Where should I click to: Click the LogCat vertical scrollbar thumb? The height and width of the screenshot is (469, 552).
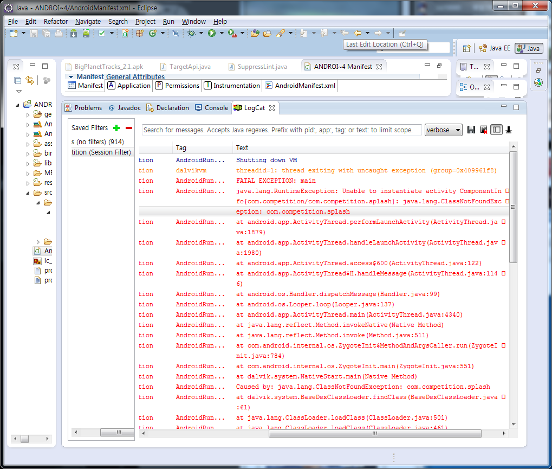pos(514,207)
